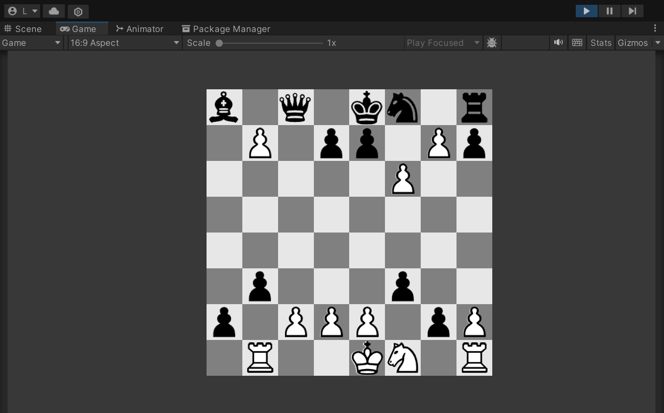
Task: Open the Play Focused dropdown
Action: pos(443,42)
